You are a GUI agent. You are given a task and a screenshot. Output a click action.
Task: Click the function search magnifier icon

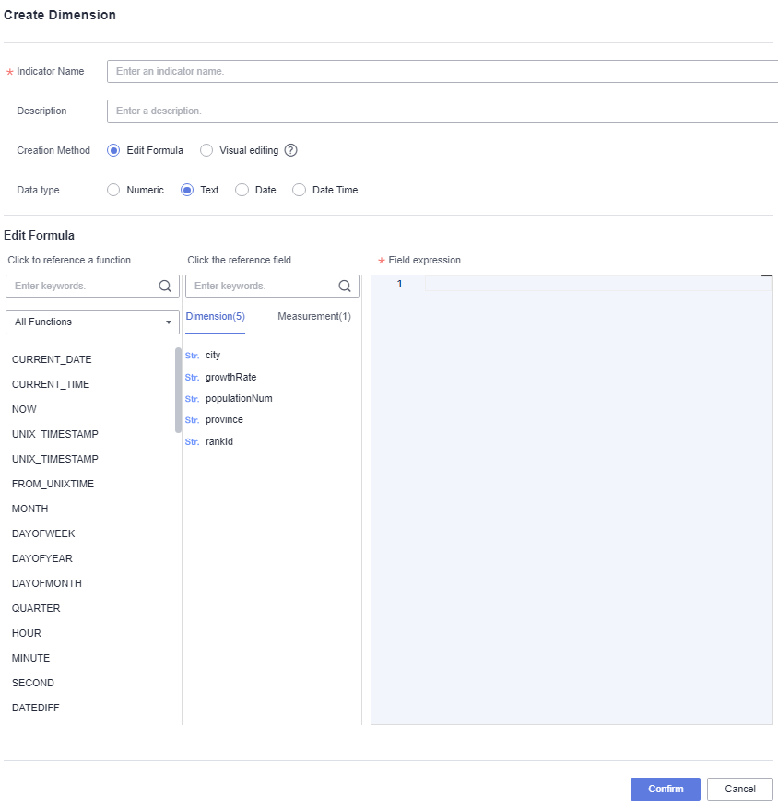165,287
